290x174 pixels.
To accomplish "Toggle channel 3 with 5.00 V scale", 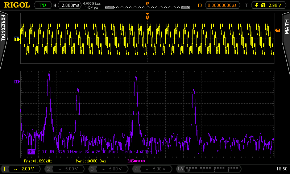I will point(108,169).
